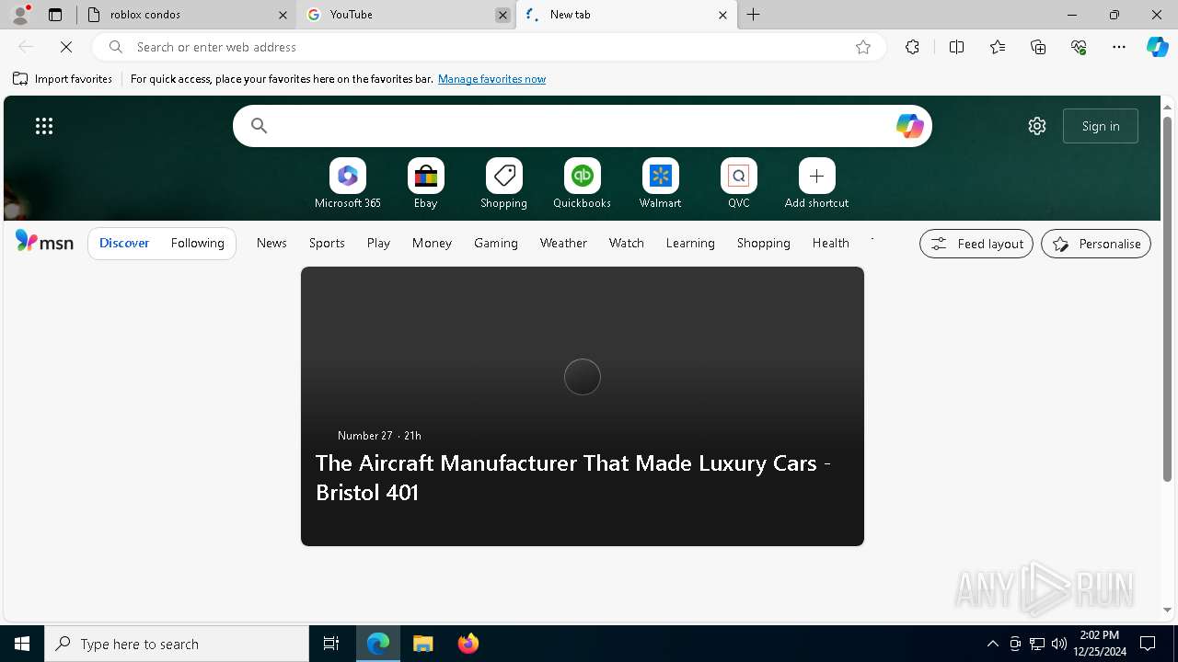This screenshot has width=1178, height=662.
Task: Open the Bristol 401 article headline
Action: pos(573,477)
